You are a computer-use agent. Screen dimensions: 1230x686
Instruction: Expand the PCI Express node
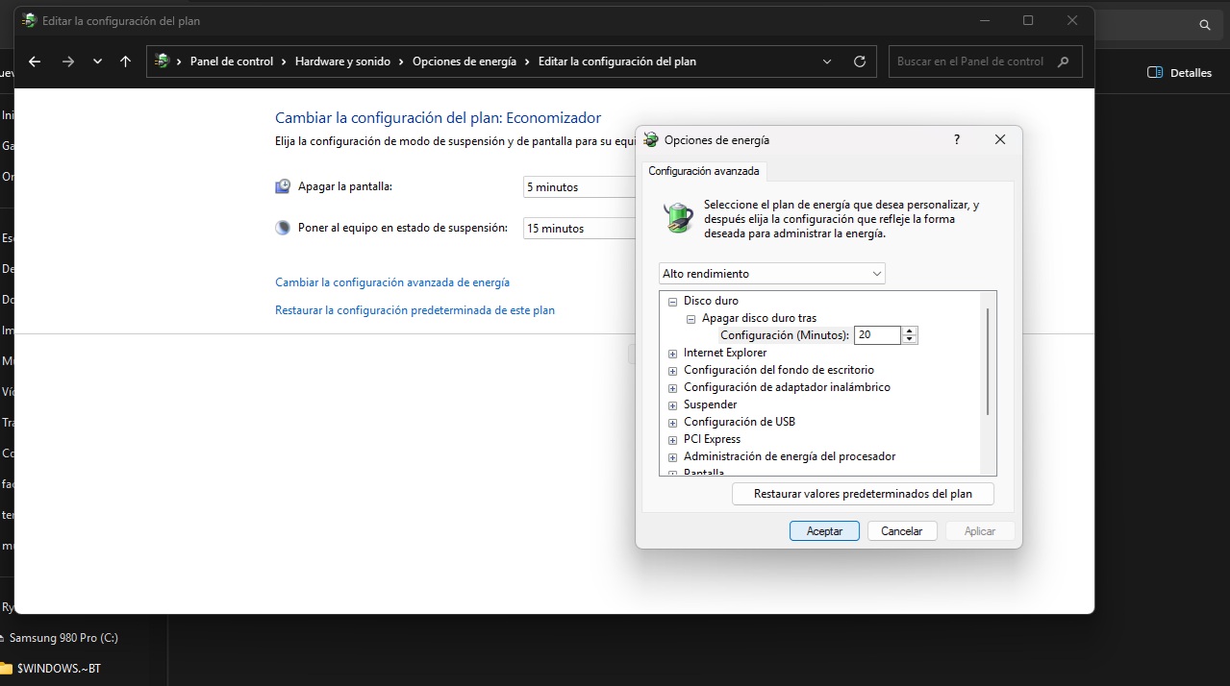(x=673, y=440)
